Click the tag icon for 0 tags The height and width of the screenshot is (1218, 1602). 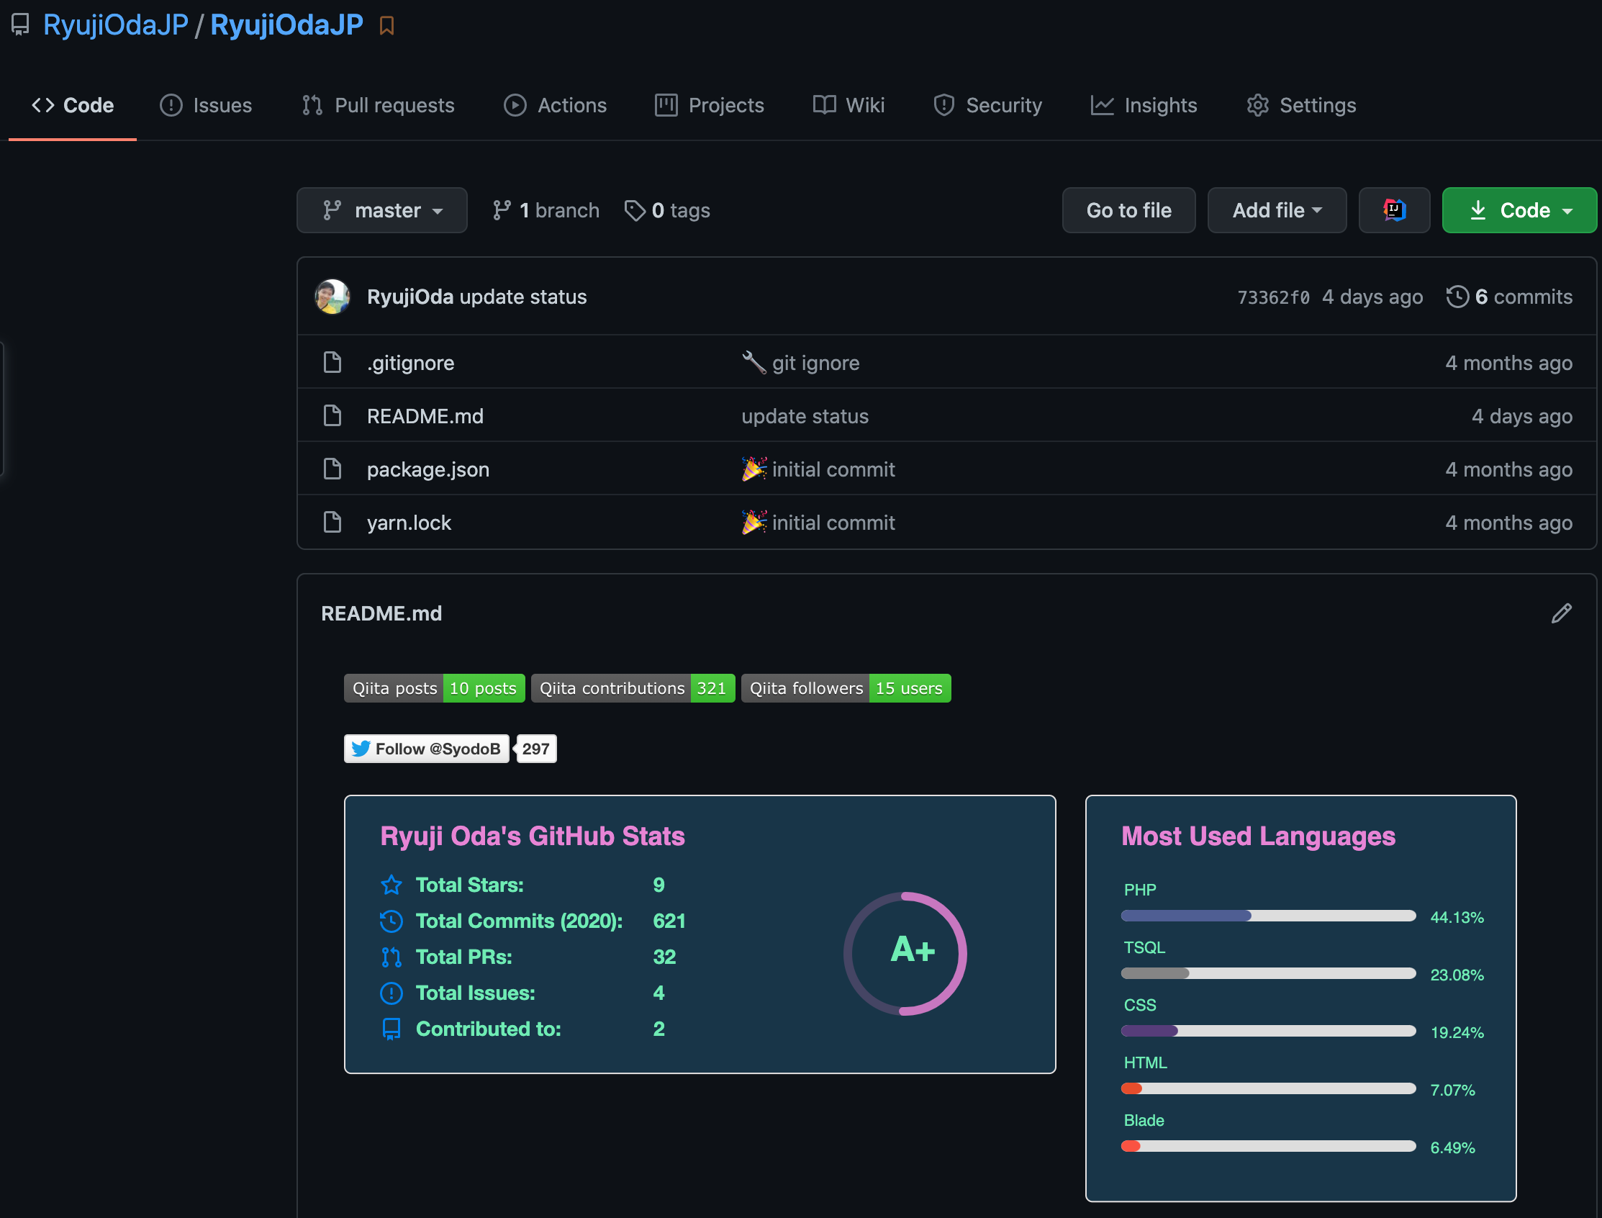(x=634, y=210)
